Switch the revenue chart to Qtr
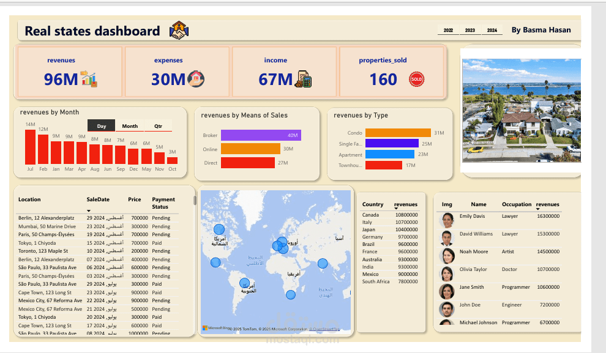 point(158,126)
